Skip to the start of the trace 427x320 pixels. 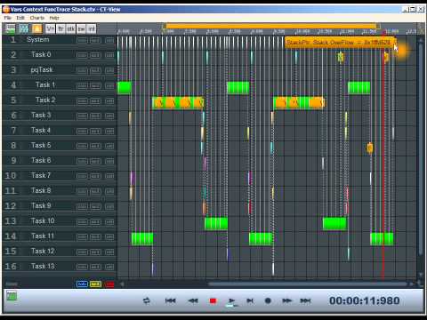click(170, 300)
